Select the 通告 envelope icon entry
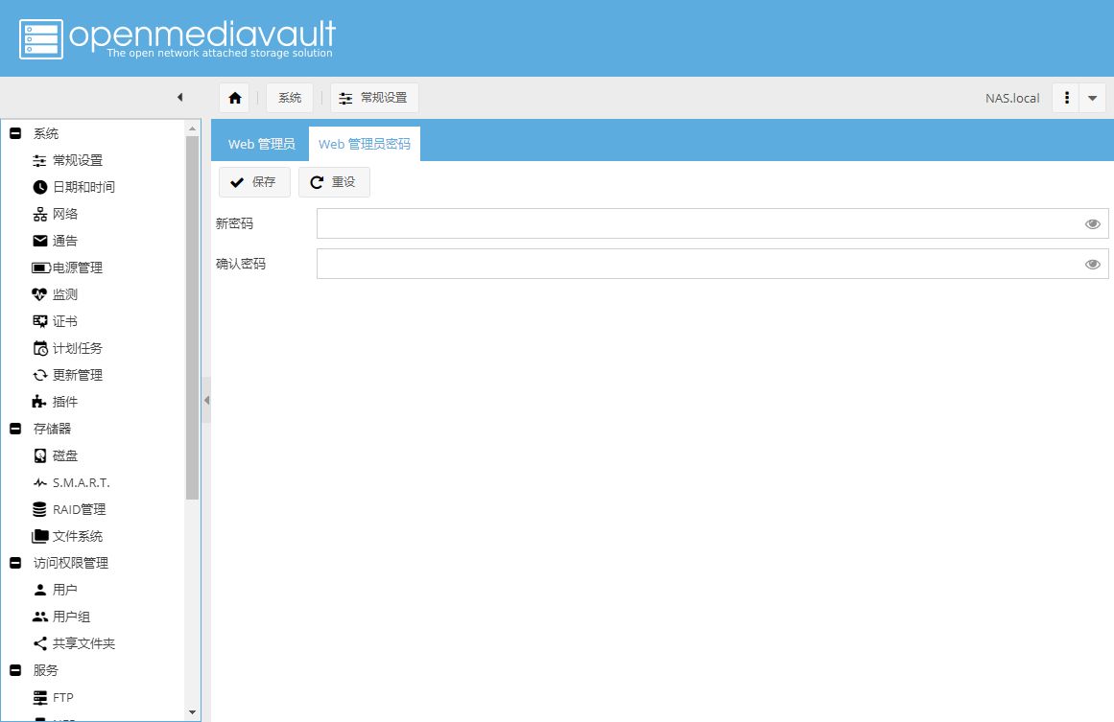Viewport: 1114px width, 722px height. point(56,241)
